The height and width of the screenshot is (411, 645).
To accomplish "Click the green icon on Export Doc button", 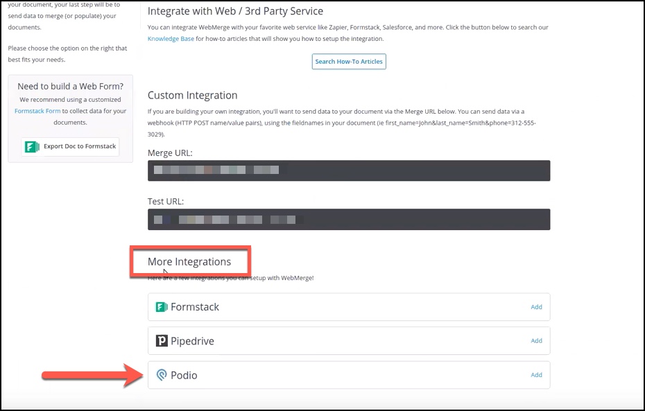I will [32, 146].
